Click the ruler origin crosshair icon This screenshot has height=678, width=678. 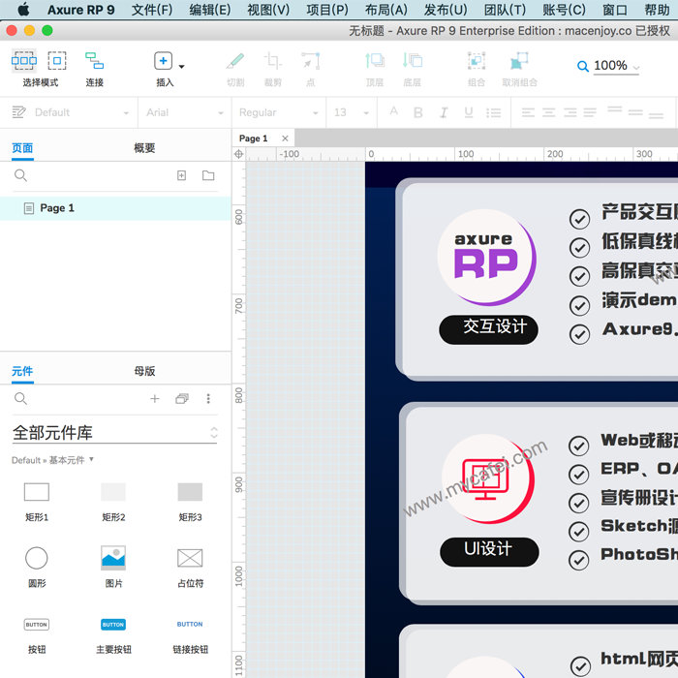pyautogui.click(x=238, y=154)
